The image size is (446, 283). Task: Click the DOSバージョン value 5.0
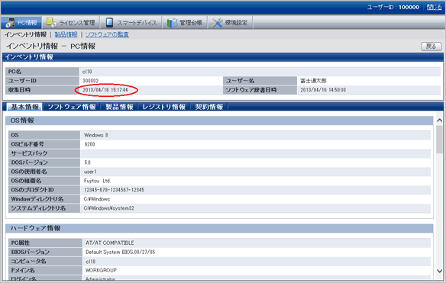tap(87, 162)
